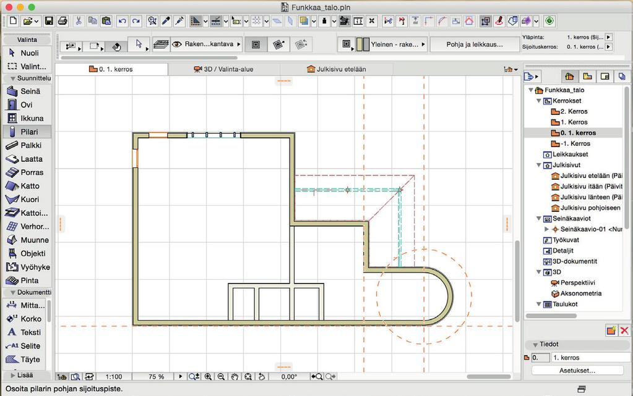Pick the Katto roof tool

coord(27,186)
